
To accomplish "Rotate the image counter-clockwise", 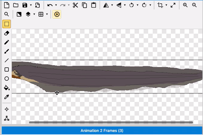I will click(x=131, y=5).
